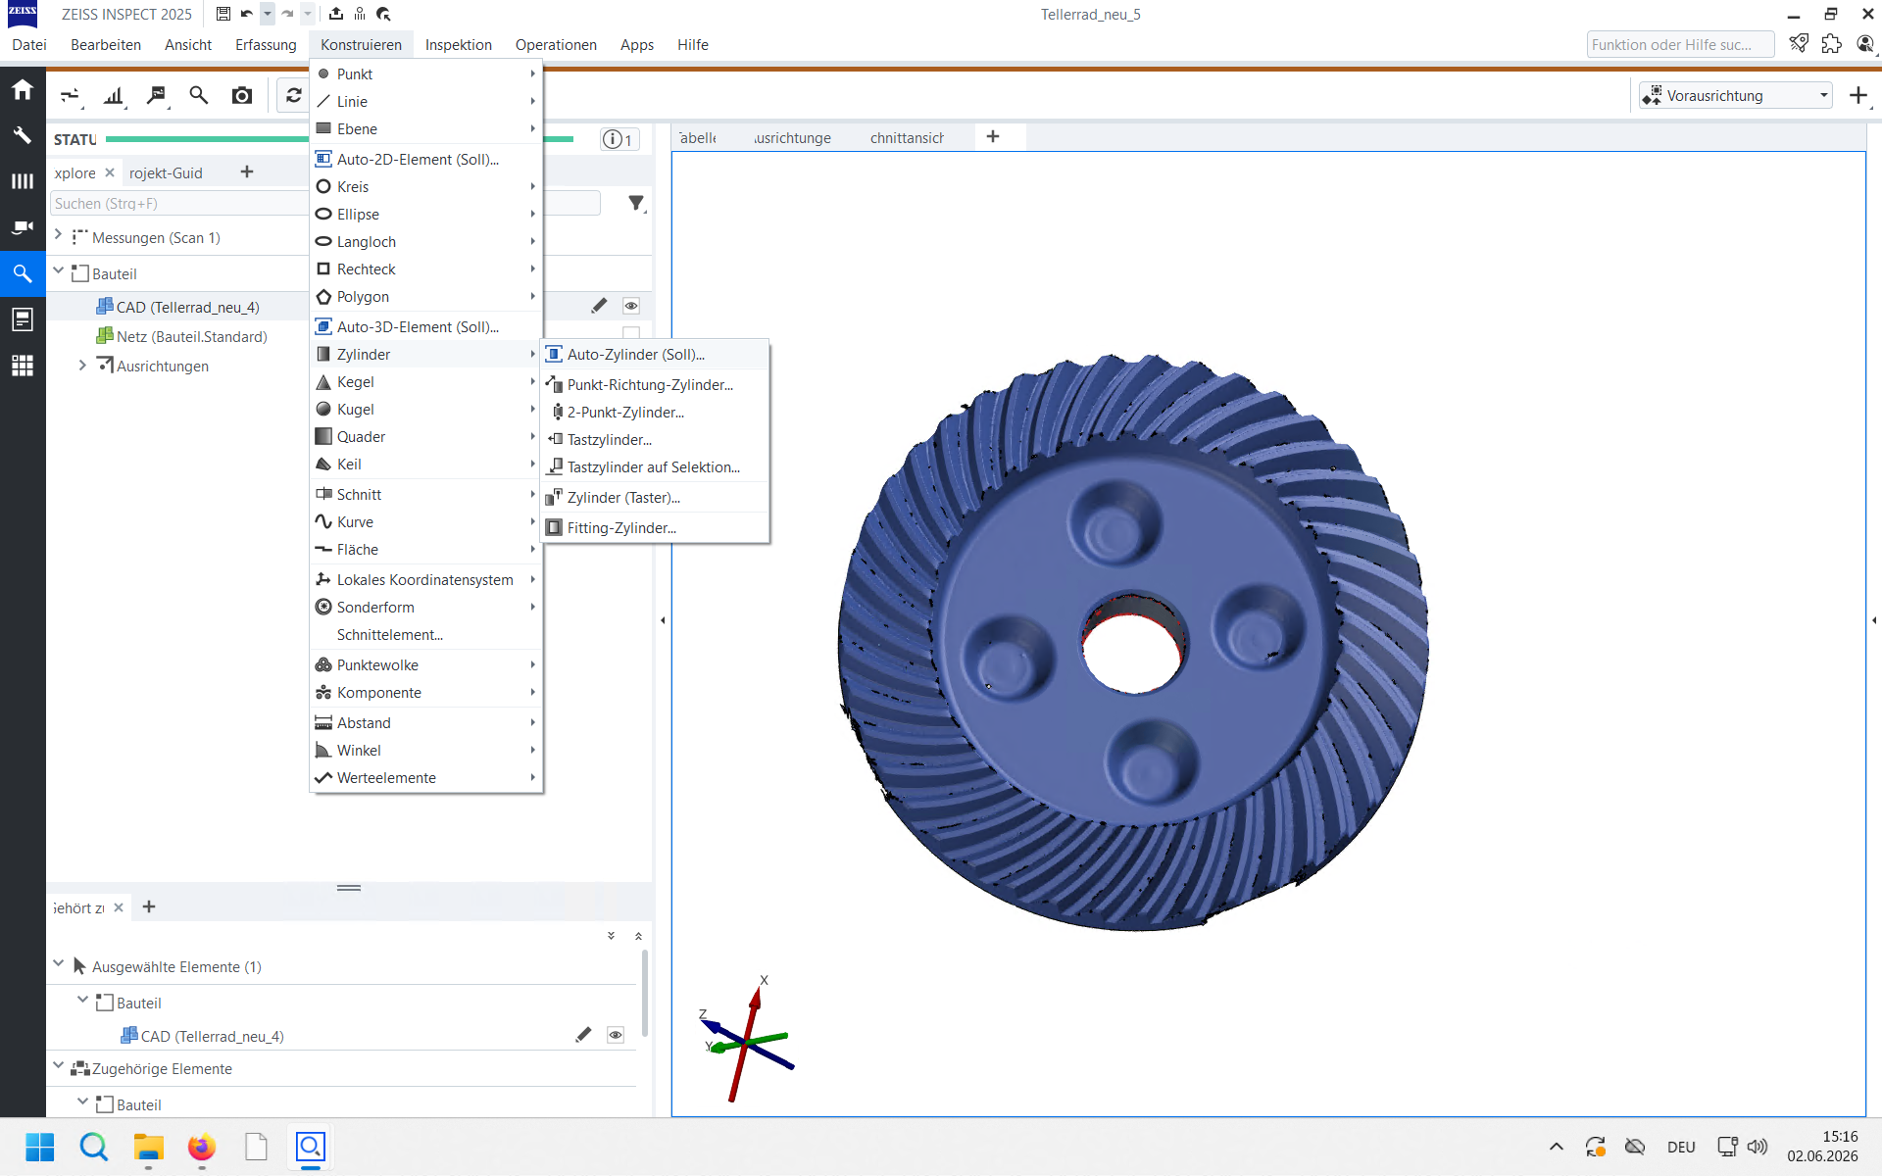Click the deviation chart toolbar icon

(115, 96)
